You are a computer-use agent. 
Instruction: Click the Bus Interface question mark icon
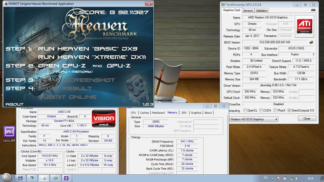pyautogui.click(x=313, y=54)
